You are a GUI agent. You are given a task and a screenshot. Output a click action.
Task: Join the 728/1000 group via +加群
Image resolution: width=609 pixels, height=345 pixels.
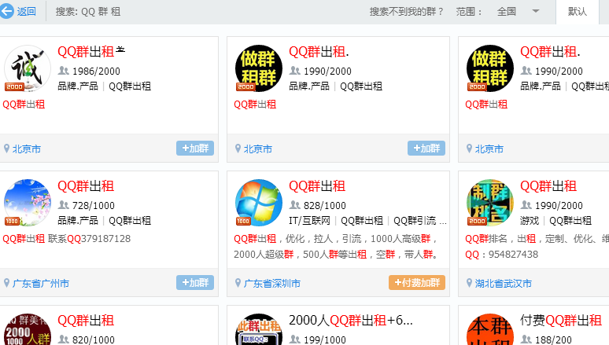[x=195, y=282]
